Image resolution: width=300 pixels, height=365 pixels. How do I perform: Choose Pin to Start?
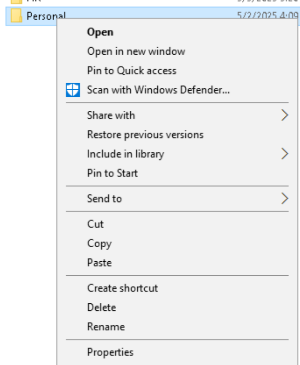113,173
